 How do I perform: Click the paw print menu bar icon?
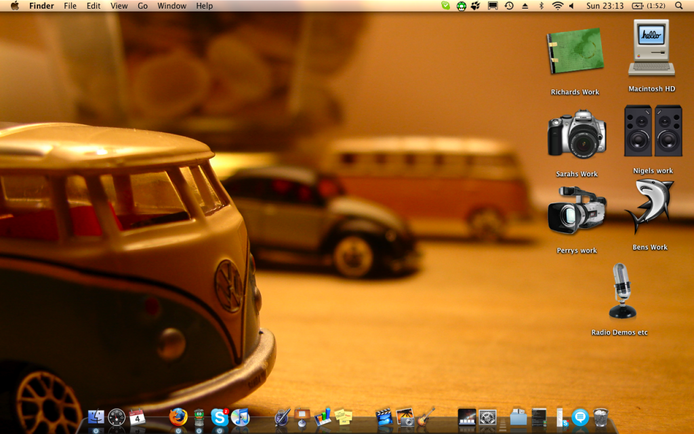475,5
